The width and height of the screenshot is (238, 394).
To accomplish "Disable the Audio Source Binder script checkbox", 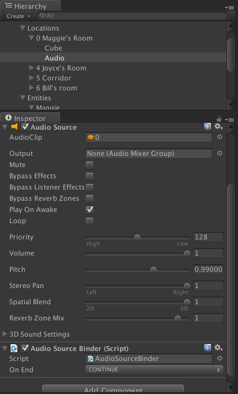I will coord(25,348).
